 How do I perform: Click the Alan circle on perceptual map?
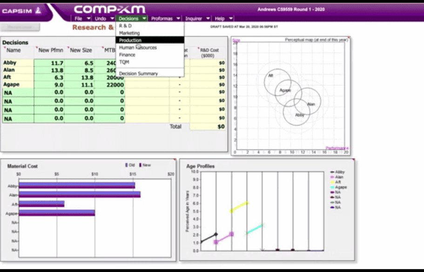[x=308, y=101]
